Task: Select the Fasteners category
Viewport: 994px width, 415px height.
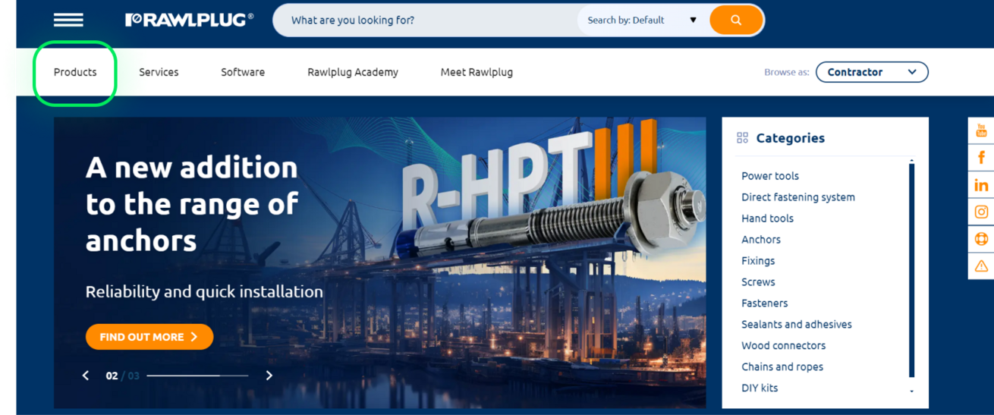Action: (764, 303)
